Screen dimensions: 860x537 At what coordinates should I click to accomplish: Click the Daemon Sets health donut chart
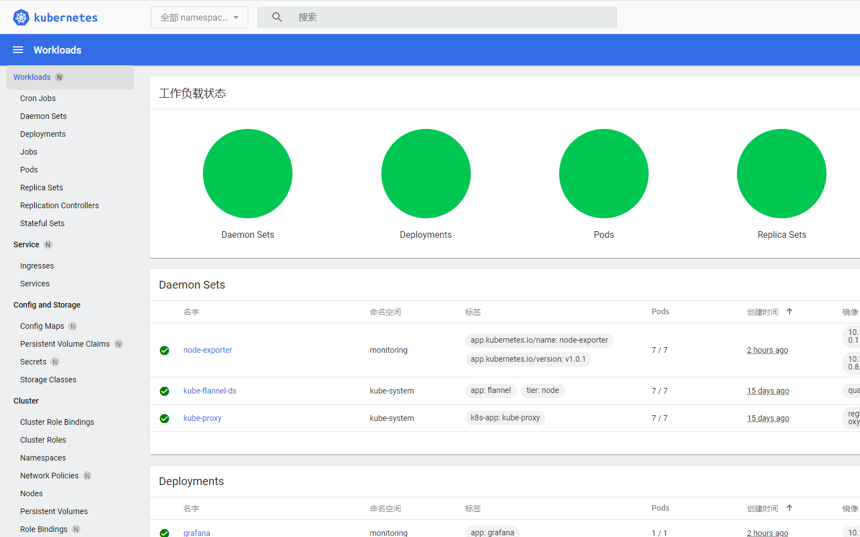pos(248,174)
